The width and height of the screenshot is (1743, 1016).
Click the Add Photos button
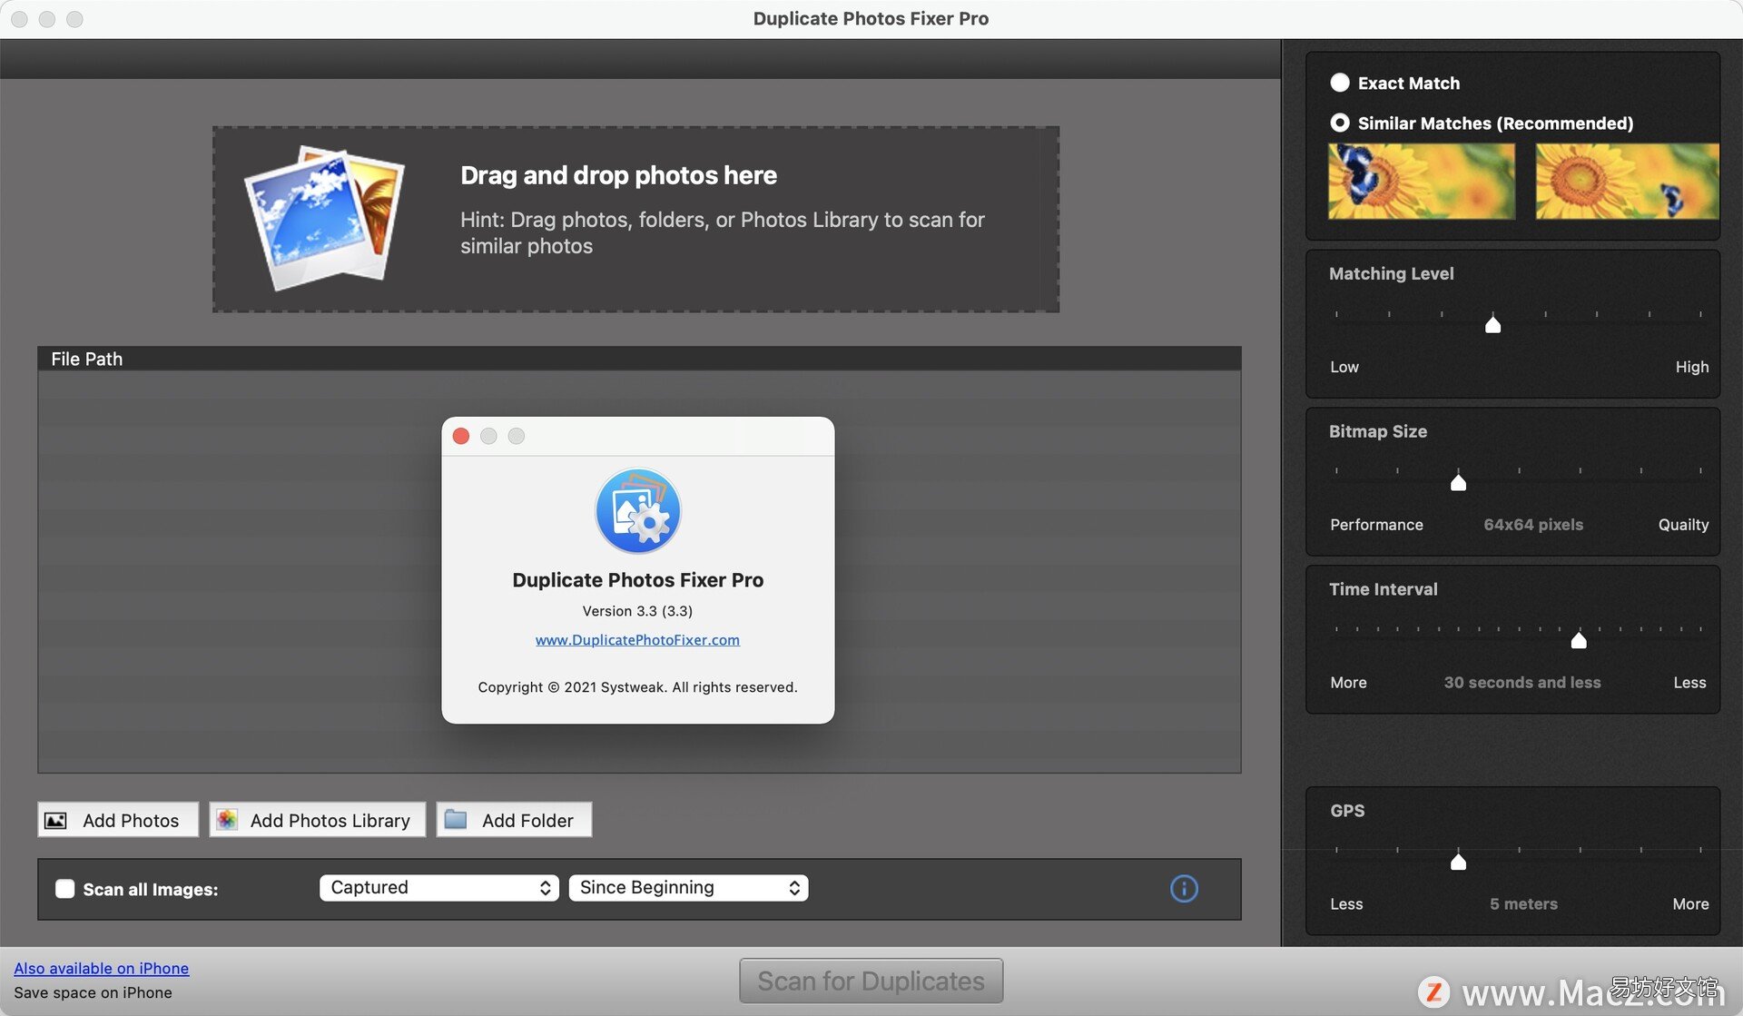118,820
